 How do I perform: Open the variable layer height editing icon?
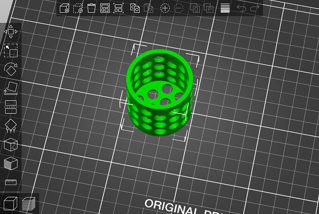[x=225, y=8]
